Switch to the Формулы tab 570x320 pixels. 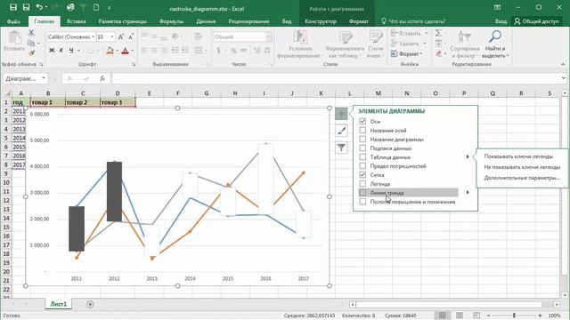coord(171,21)
